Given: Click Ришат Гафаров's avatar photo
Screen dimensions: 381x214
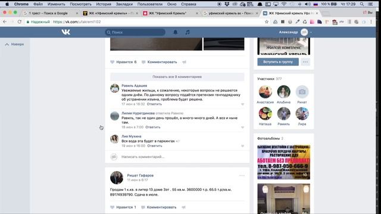Looking at the screenshot, I should (117, 178).
